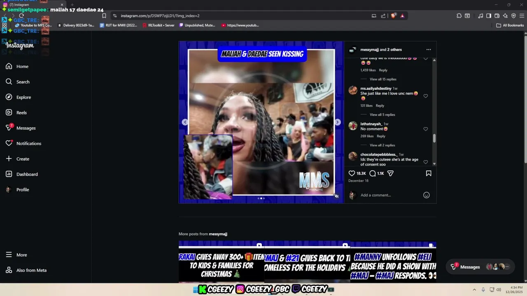Select the Instagram browser tab
Image resolution: width=527 pixels, height=296 pixels.
[32, 5]
